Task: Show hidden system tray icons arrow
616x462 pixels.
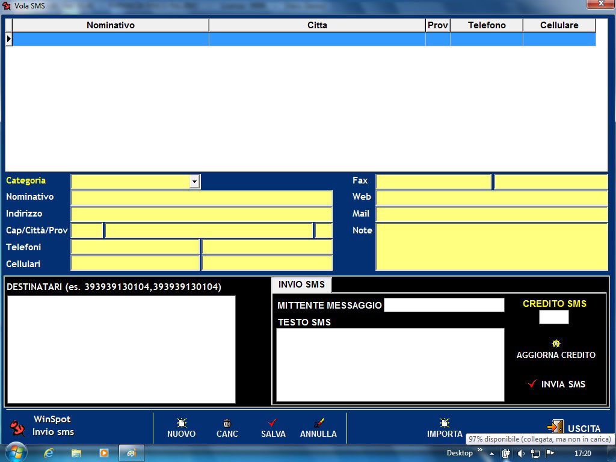Action: click(492, 454)
